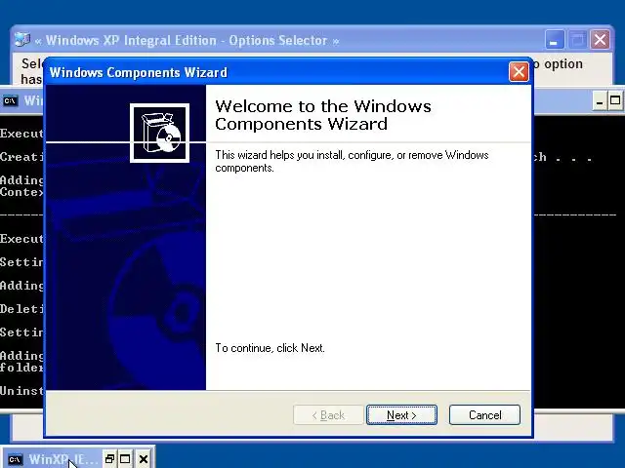Select the WinXP_IE minimized window title
This screenshot has height=468, width=625.
62,459
